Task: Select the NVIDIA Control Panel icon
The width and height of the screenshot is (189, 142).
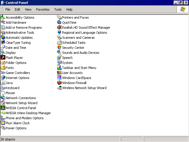Action: pyautogui.click(x=3, y=108)
